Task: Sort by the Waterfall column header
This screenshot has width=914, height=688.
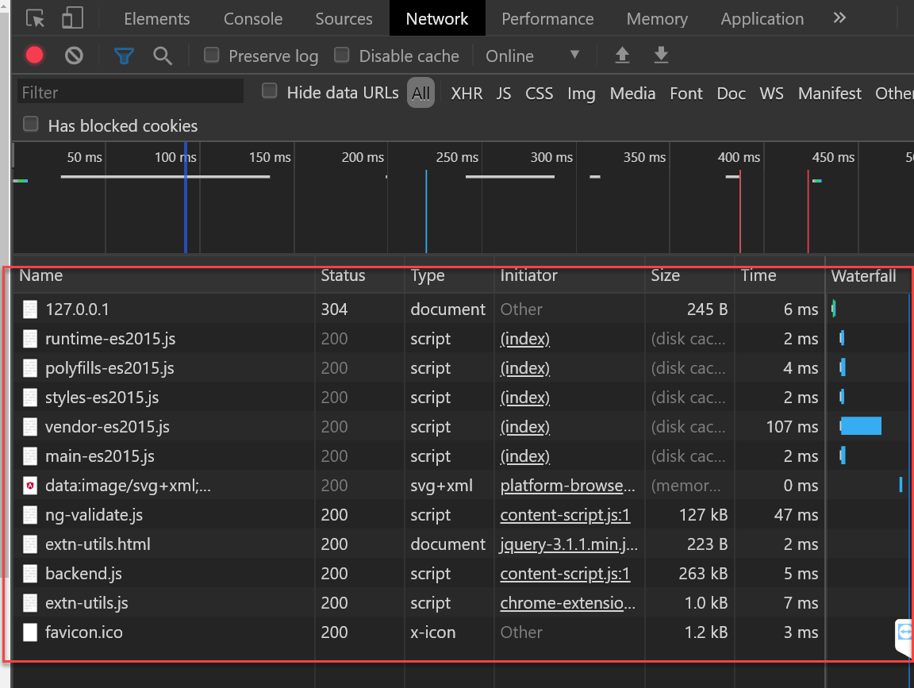Action: (x=869, y=275)
